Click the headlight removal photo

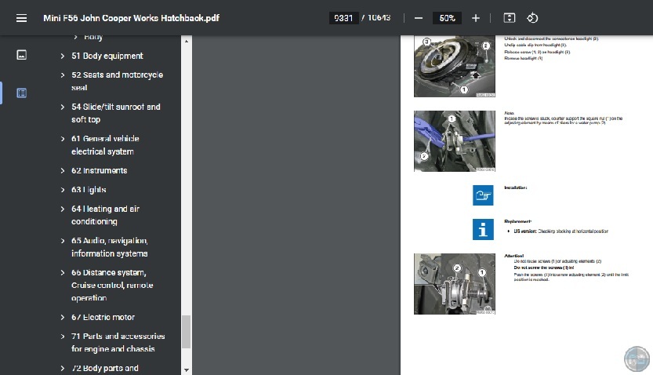455,67
